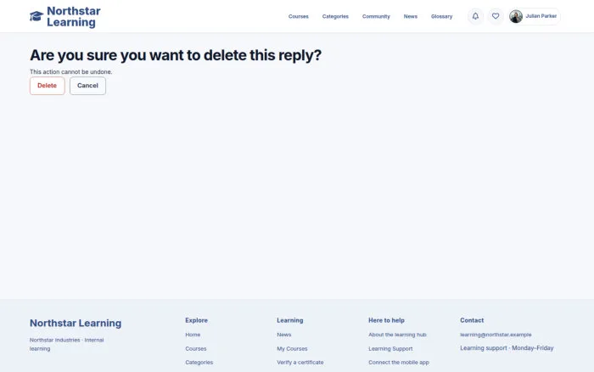Screen dimensions: 594x372
Task: Go to Community in header
Action: 376,16
